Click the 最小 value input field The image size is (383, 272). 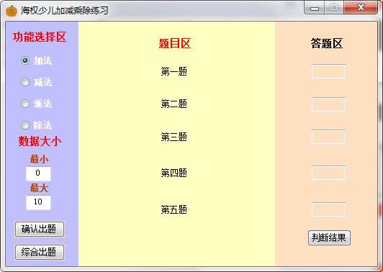38,173
